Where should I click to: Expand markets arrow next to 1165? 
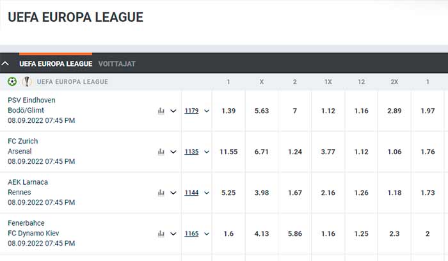pyautogui.click(x=207, y=233)
